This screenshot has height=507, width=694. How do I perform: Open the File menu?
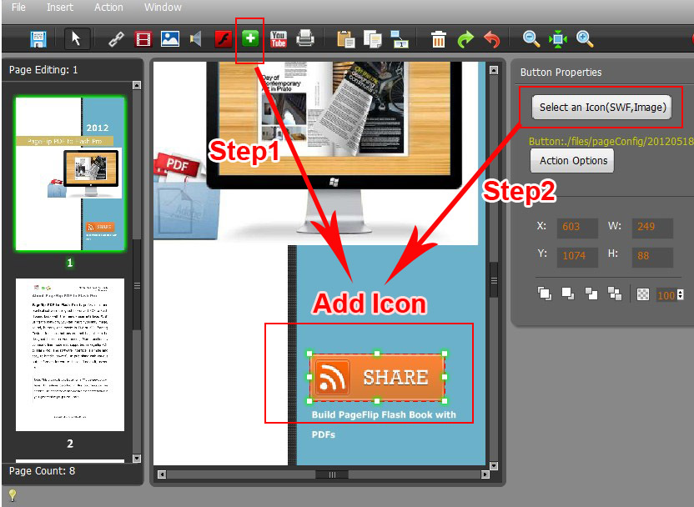click(x=18, y=8)
